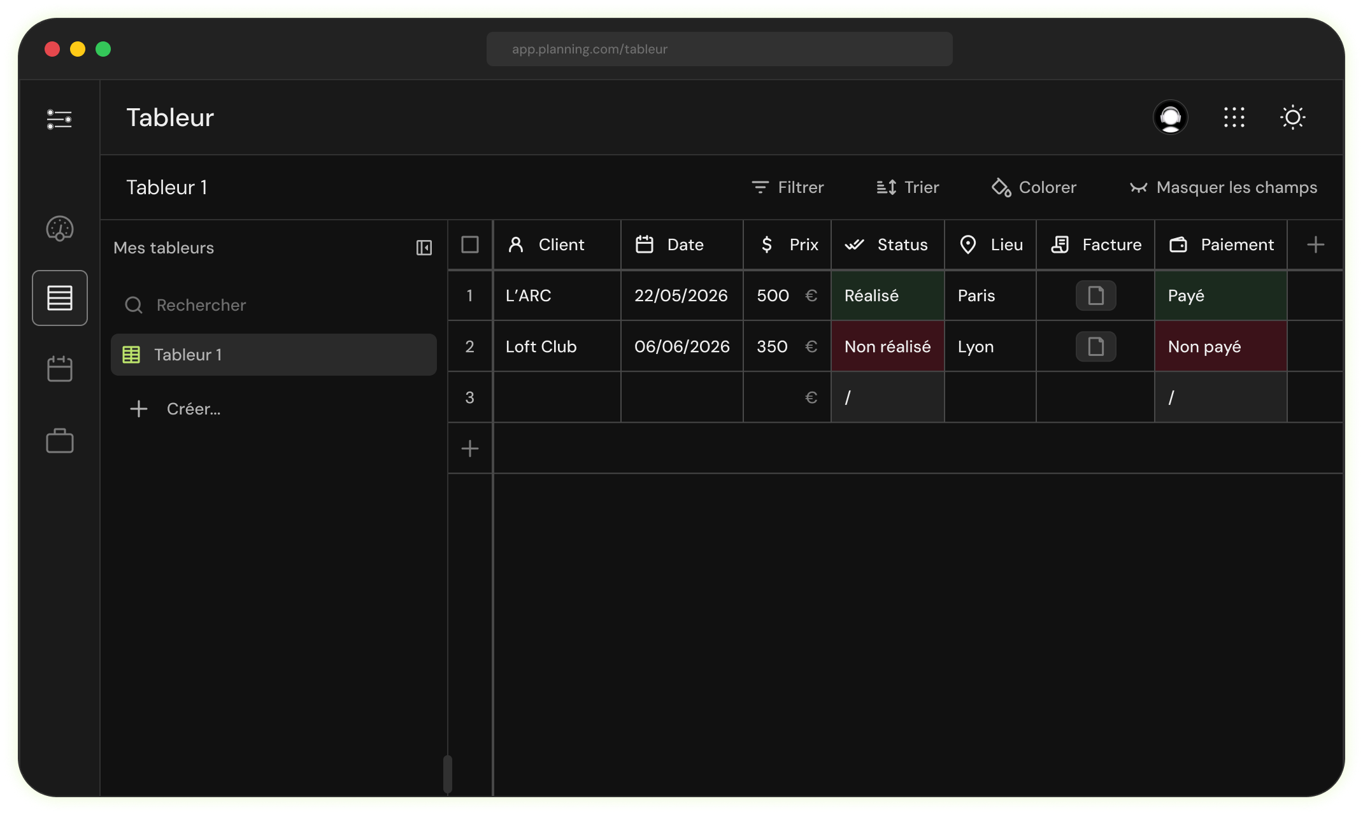Select row number 1
1363x815 pixels.
point(470,295)
